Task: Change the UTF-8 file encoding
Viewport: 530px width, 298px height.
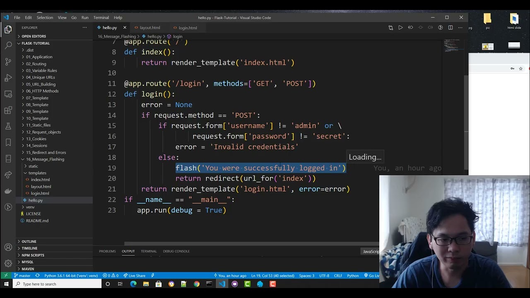Action: [x=324, y=276]
